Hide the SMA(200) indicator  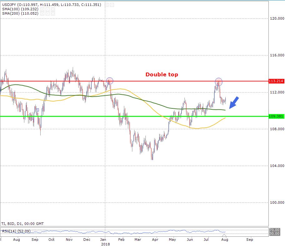tap(42, 14)
